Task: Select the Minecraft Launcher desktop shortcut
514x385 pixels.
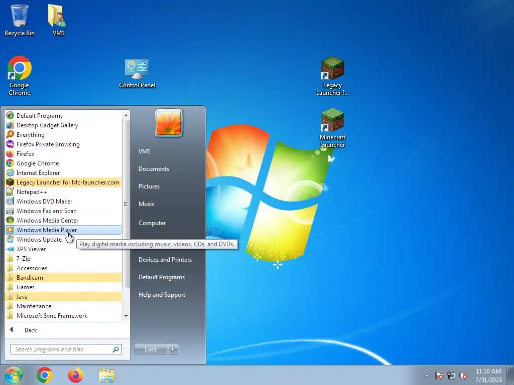Action: point(332,128)
